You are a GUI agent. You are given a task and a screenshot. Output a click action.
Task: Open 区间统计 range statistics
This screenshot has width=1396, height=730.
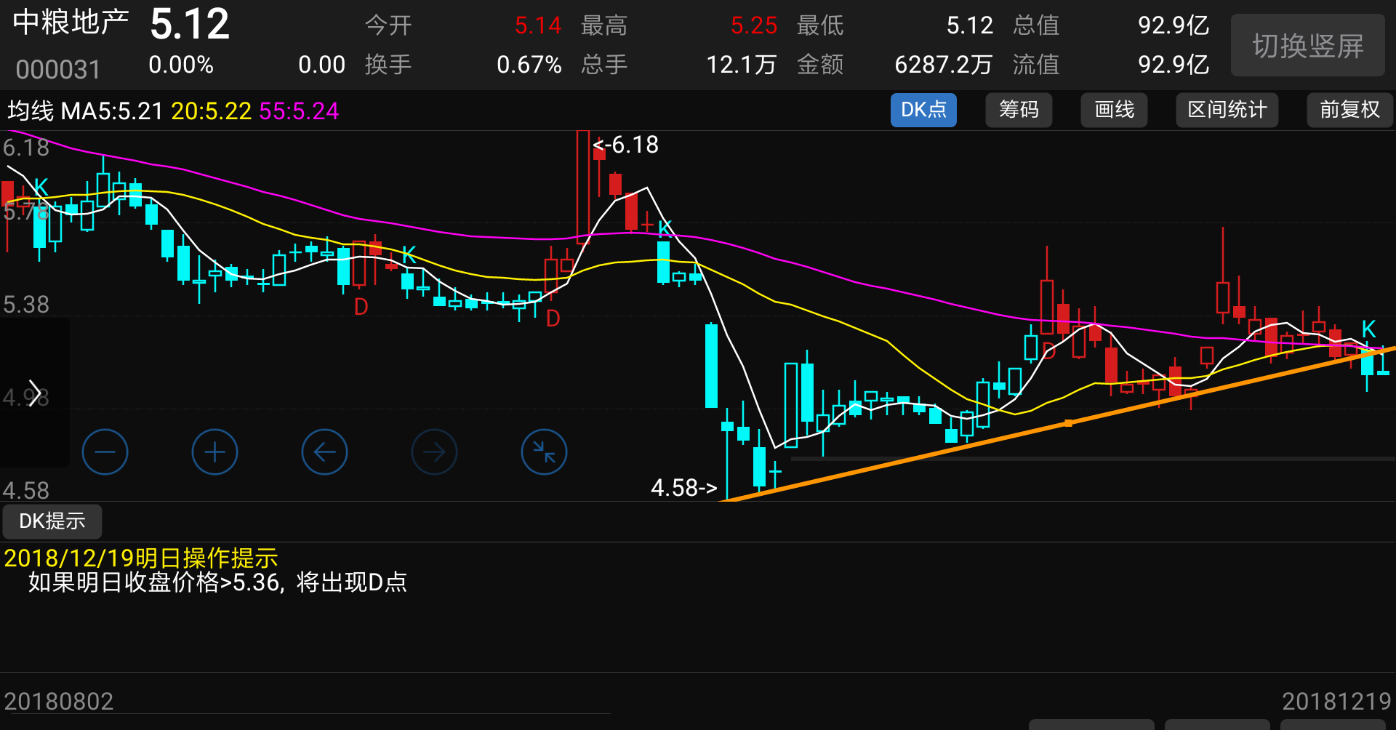click(x=1227, y=110)
